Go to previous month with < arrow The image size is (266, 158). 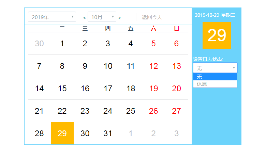84,18
